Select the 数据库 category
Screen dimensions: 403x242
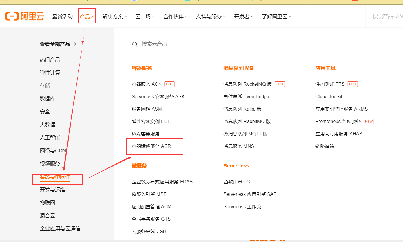[x=47, y=99]
